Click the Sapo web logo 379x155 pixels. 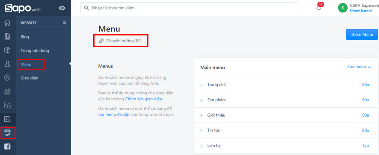tap(23, 8)
